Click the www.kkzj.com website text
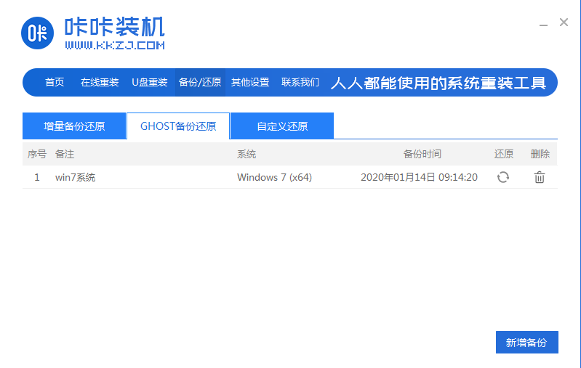The height and width of the screenshot is (368, 581). tap(115, 45)
